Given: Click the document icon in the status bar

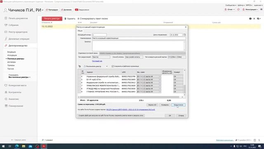Looking at the screenshot, I should coord(255,140).
